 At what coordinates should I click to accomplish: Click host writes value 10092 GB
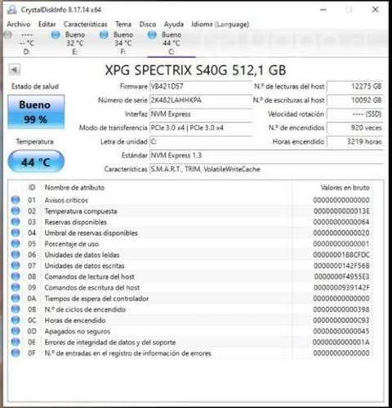click(x=355, y=100)
